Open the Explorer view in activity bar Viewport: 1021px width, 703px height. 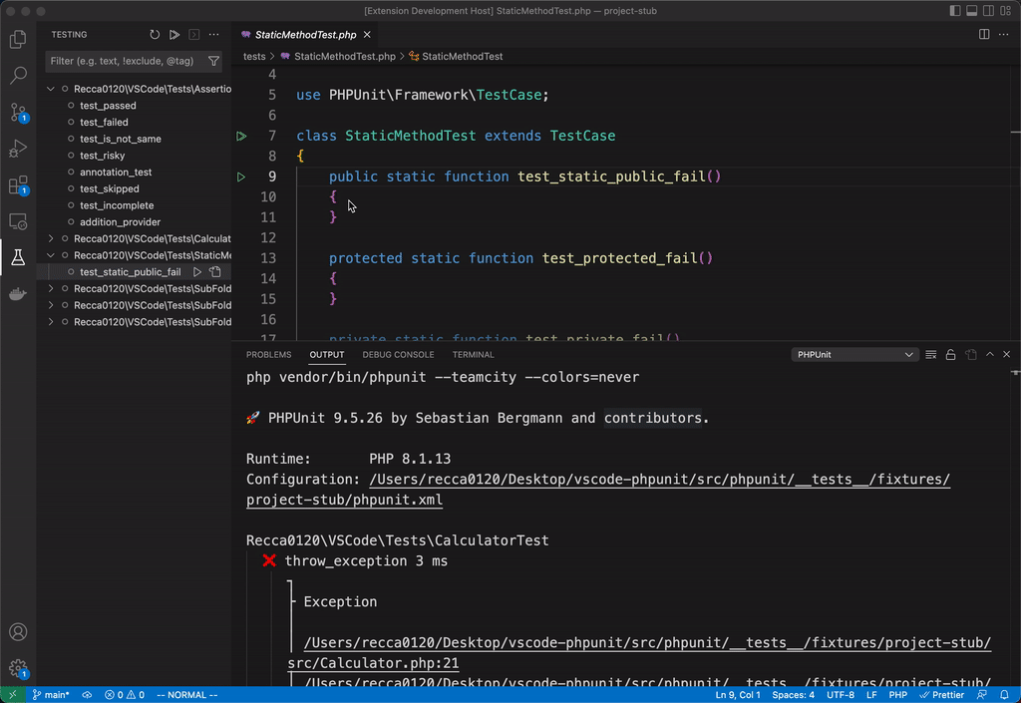click(x=18, y=39)
